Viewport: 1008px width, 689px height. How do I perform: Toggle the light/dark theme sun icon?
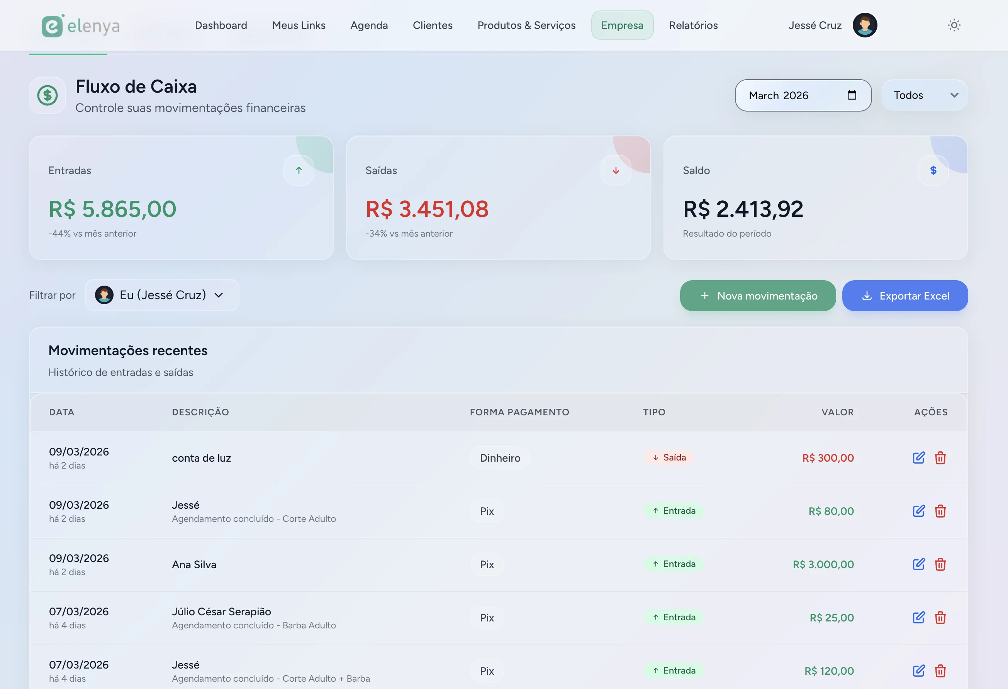pyautogui.click(x=954, y=25)
